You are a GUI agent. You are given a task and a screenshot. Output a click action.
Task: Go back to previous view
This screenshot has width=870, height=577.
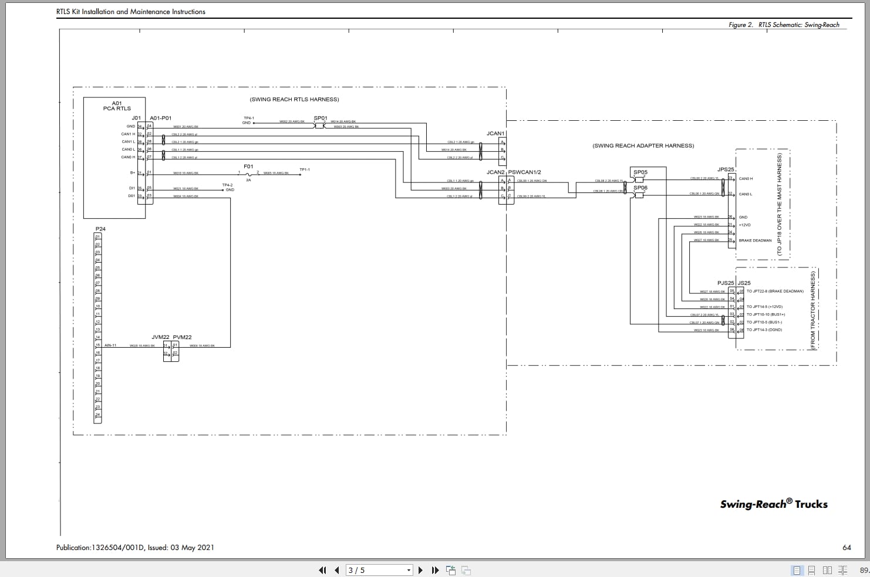pyautogui.click(x=451, y=570)
